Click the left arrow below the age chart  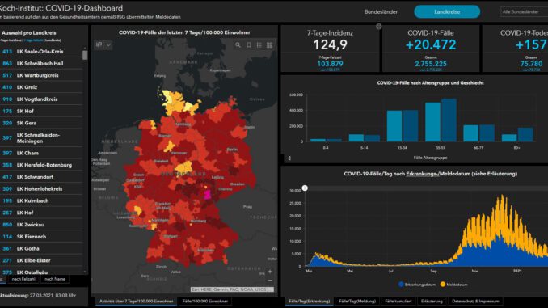[289, 158]
